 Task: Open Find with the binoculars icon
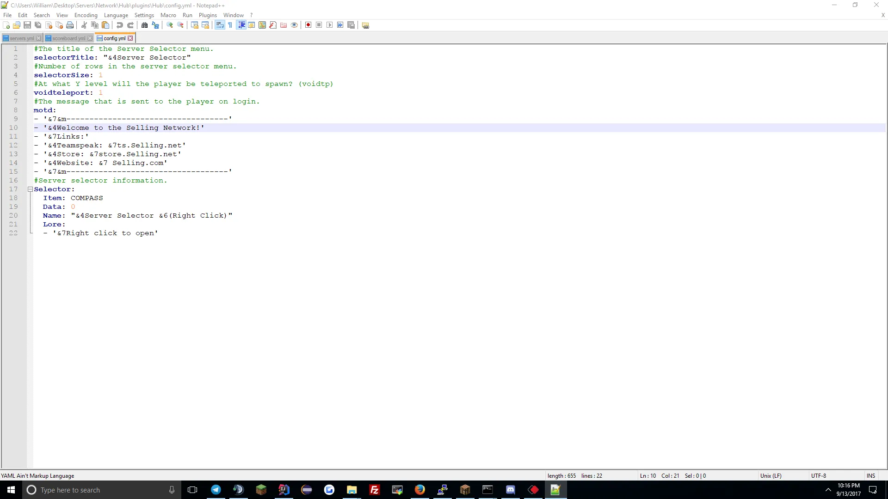point(145,25)
